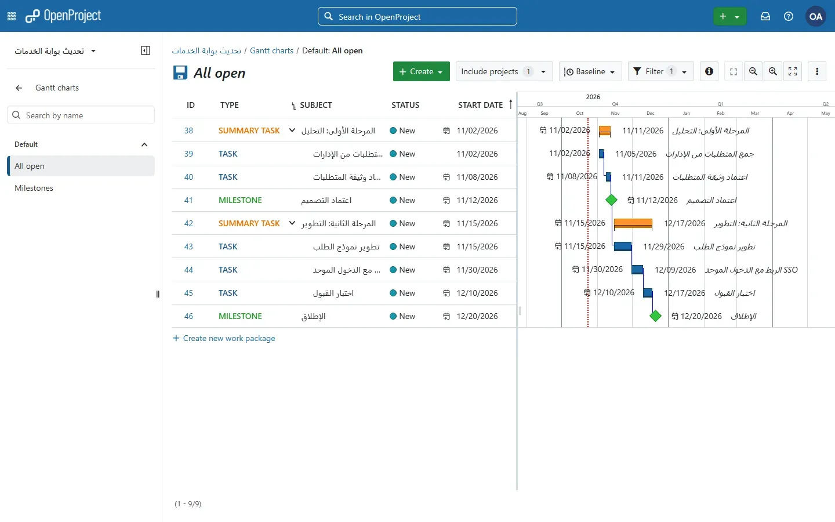Screen dimensions: 835x522
Task: Open the Baseline dropdown
Action: 590,71
